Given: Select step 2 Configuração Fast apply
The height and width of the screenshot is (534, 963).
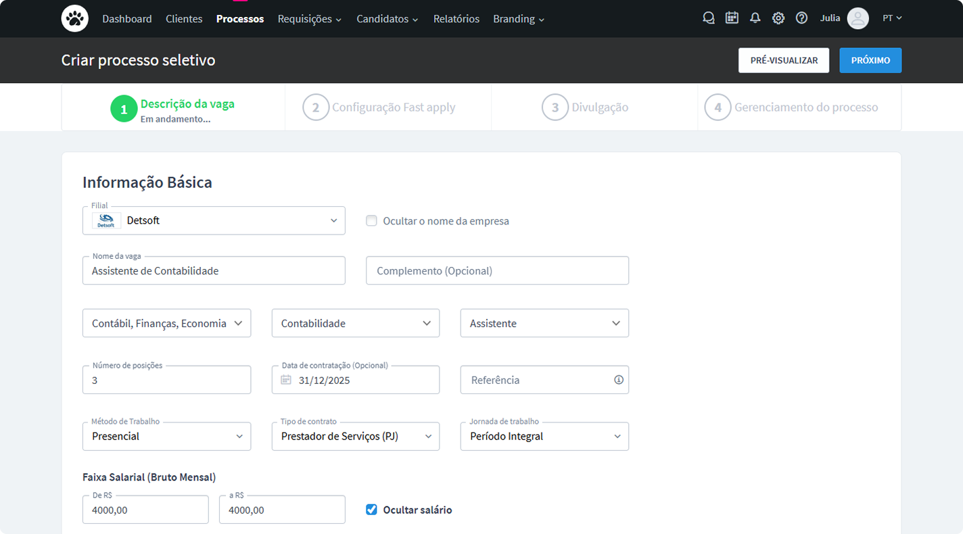Looking at the screenshot, I should 380,107.
